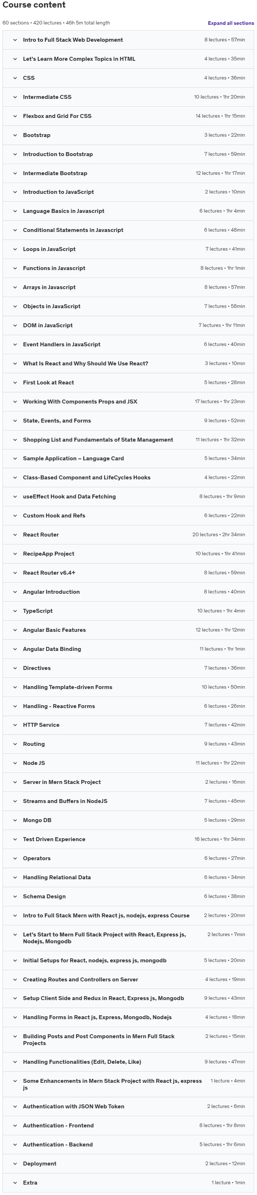Expand the Bootstrap section chevron

15,135
